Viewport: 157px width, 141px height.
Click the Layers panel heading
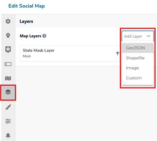point(26,21)
